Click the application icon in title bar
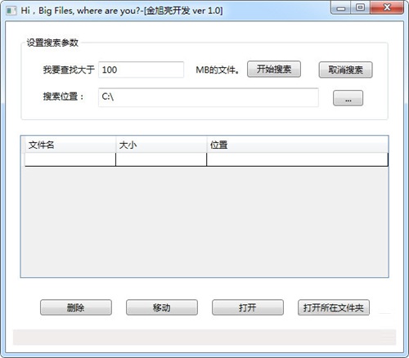Viewport: 409px width, 358px height. (x=11, y=11)
